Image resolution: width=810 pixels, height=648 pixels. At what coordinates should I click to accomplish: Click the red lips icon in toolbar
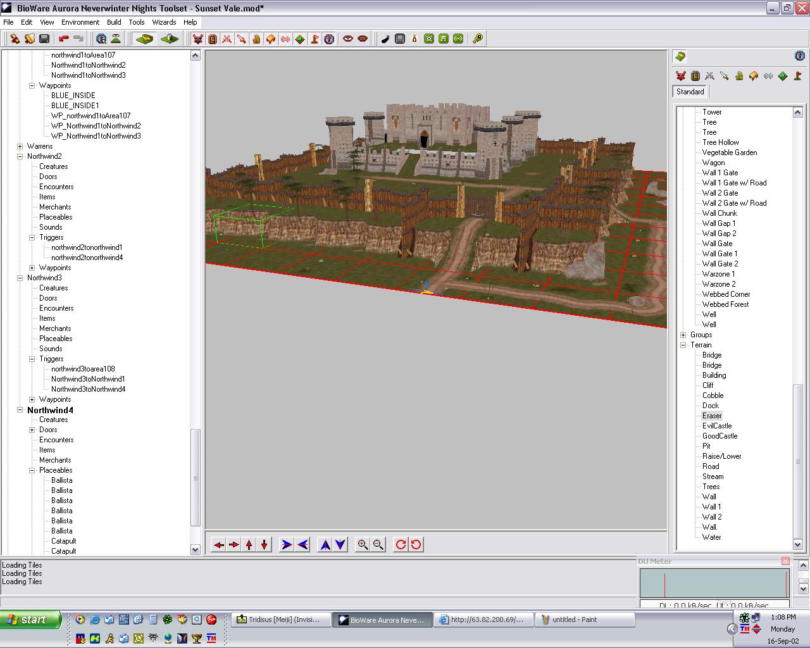pyautogui.click(x=363, y=39)
